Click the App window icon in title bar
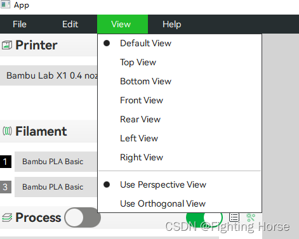The image size is (299, 239). 5,4
